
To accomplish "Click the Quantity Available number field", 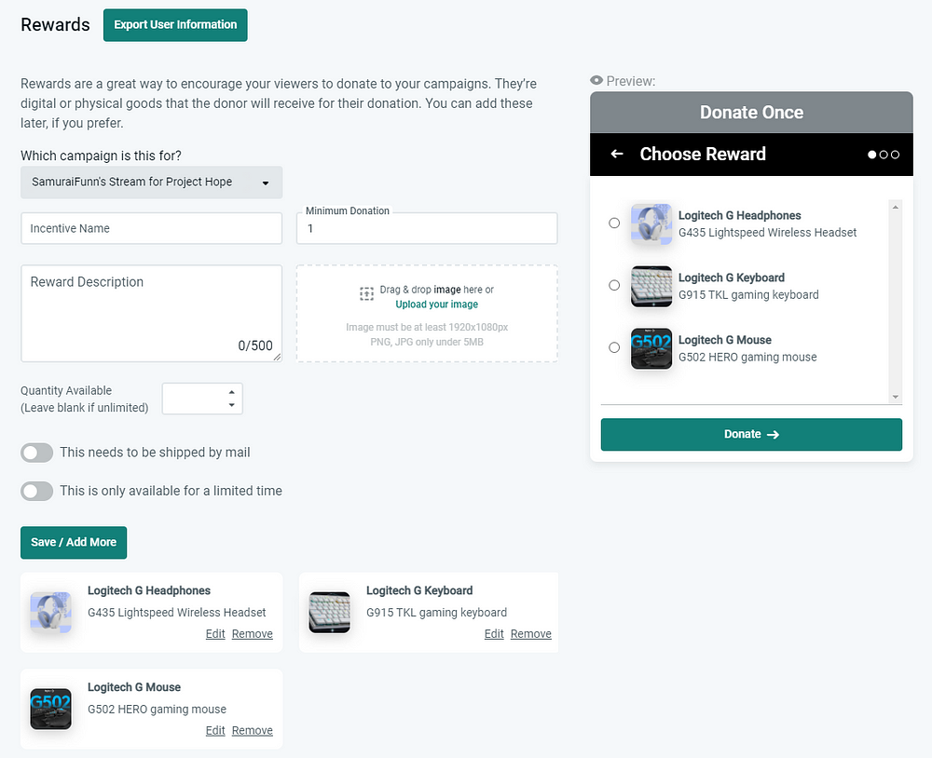I will pos(202,399).
